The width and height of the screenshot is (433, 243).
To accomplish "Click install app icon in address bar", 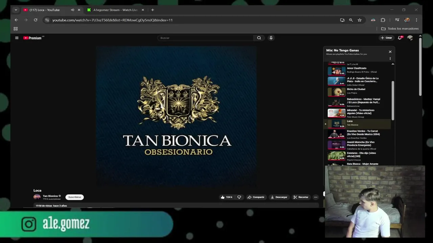I will click(x=342, y=20).
